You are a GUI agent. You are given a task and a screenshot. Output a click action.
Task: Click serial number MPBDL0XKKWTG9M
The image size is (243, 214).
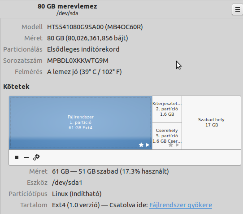(x=78, y=61)
